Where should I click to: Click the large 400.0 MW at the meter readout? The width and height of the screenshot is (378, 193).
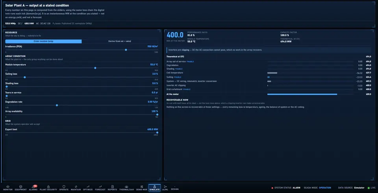pos(175,35)
